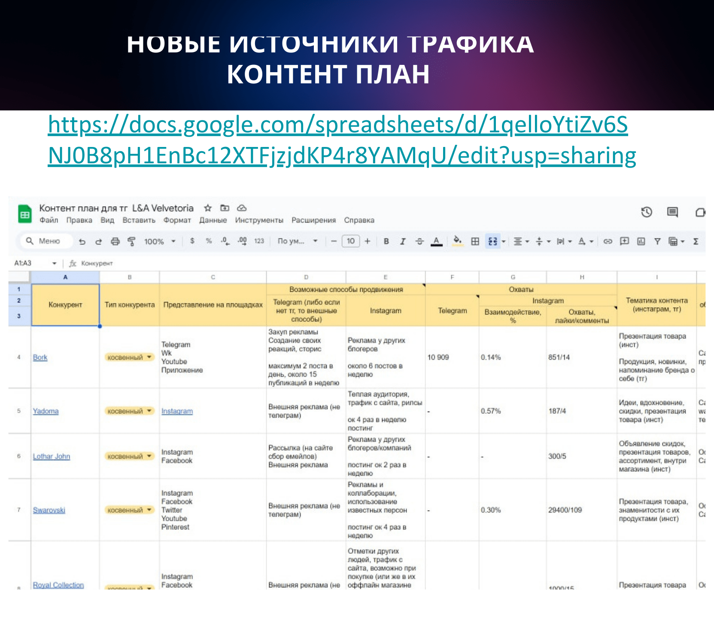Expand the 'косвенный' dropdown in Bork row
Screen dimensions: 714x617
coord(149,357)
